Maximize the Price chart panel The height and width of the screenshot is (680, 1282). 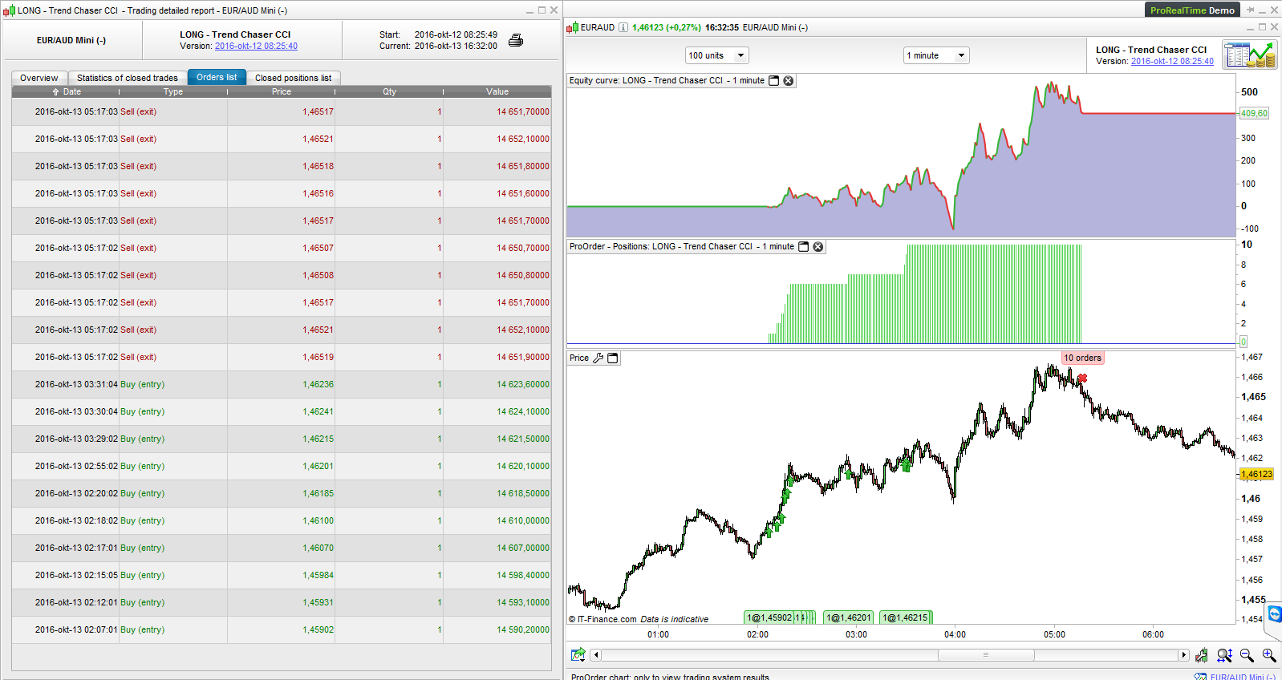613,358
